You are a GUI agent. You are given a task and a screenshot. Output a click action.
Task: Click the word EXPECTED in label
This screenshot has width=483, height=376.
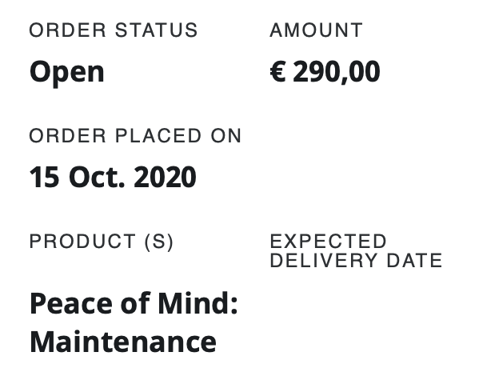pyautogui.click(x=329, y=242)
